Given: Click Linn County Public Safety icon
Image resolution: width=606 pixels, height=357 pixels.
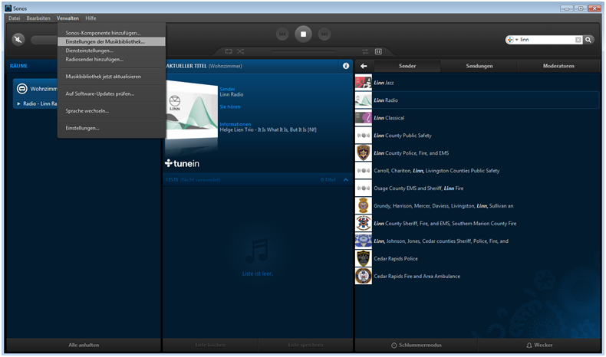Looking at the screenshot, I should [364, 136].
